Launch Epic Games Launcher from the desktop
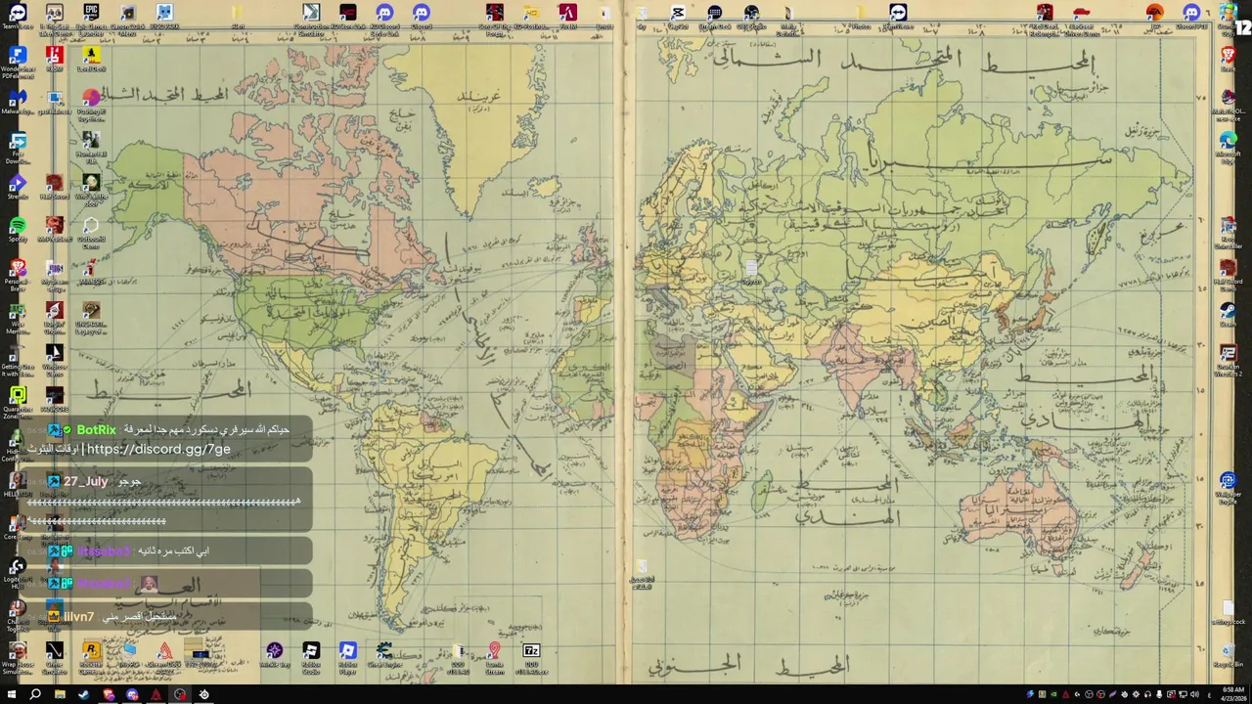 tap(91, 18)
